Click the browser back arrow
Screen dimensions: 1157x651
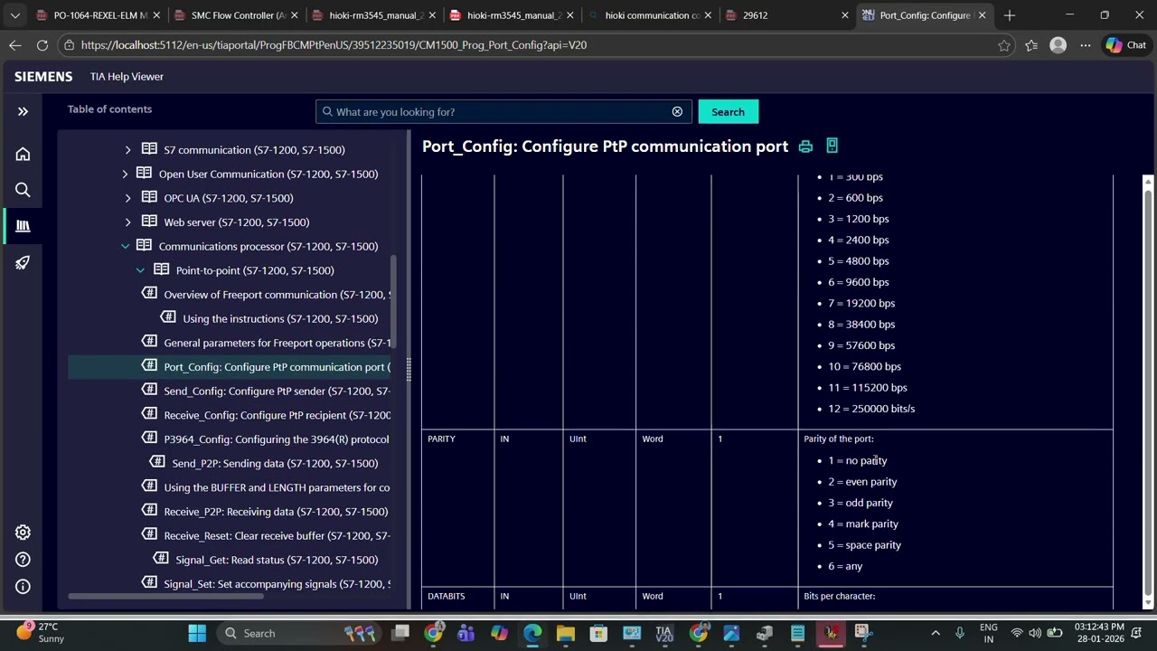[x=15, y=45]
